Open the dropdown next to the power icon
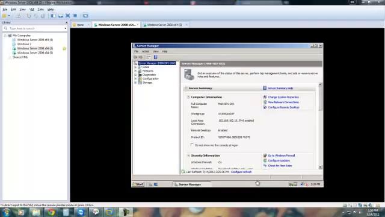The image size is (385, 217). point(9,16)
